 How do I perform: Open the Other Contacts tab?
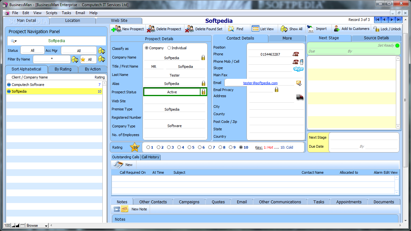153,202
